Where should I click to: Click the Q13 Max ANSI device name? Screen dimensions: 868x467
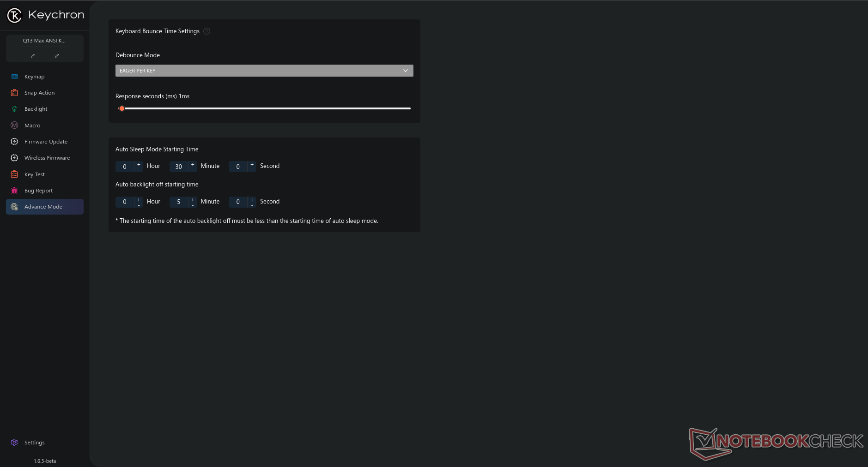(x=44, y=41)
